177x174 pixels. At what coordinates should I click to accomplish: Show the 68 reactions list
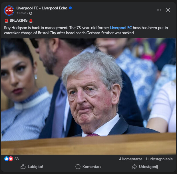(17, 159)
